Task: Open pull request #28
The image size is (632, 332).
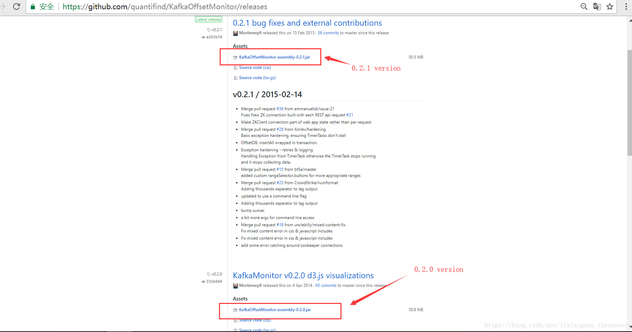Action: (280, 129)
